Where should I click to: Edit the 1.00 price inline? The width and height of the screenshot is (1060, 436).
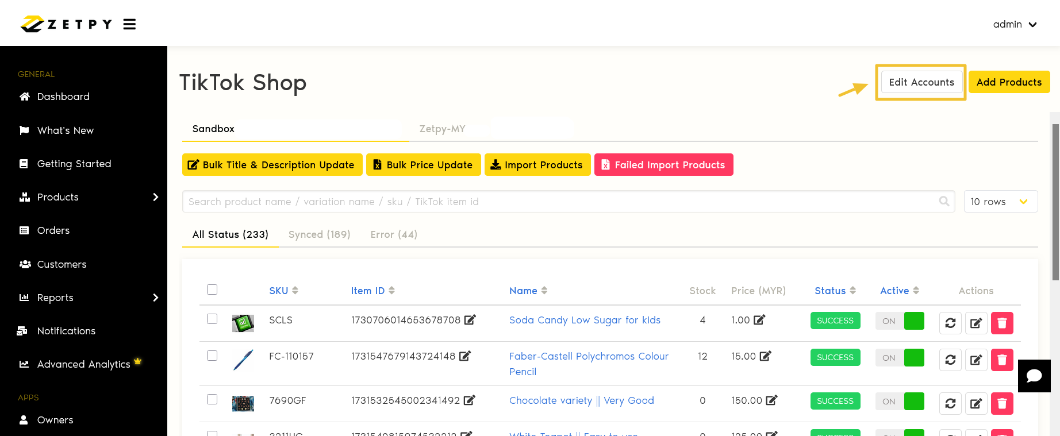click(x=759, y=319)
